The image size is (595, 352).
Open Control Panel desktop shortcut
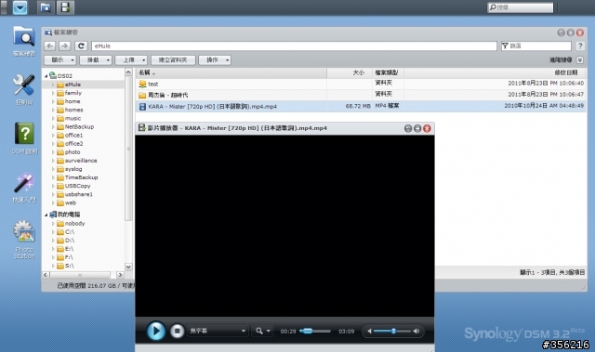24,89
